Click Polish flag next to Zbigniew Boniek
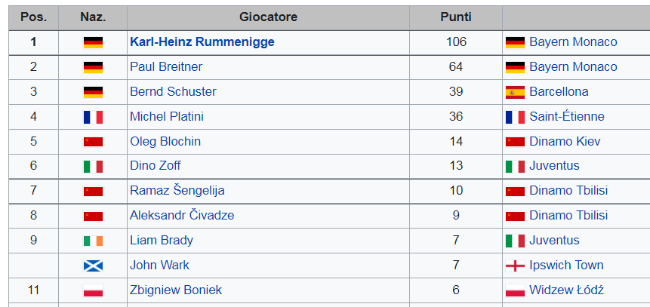 (x=93, y=290)
